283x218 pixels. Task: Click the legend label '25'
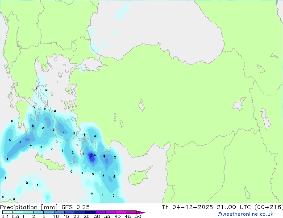(87, 216)
